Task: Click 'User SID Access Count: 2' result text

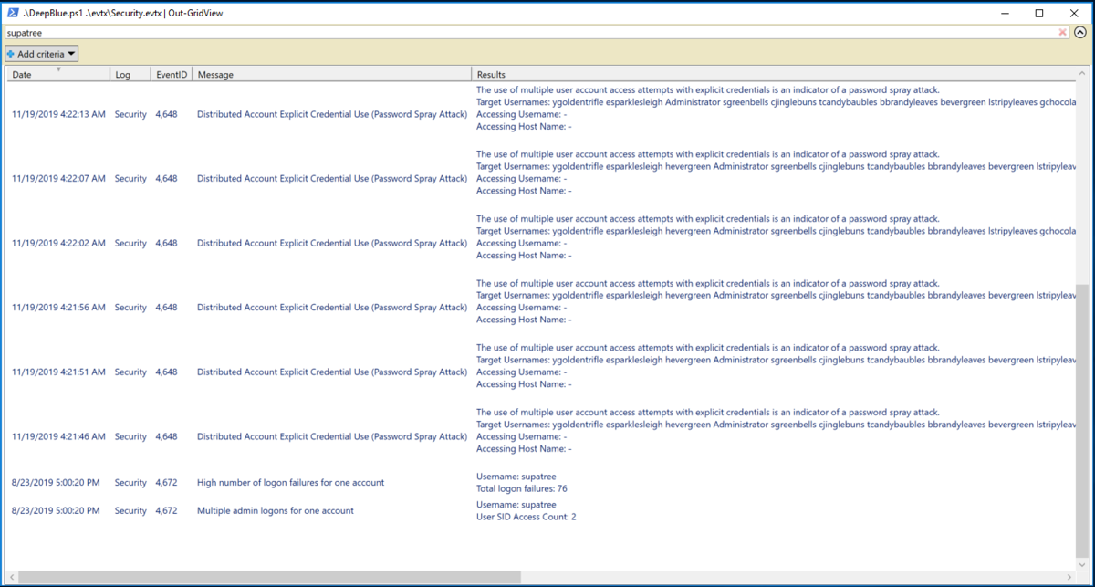Action: [x=526, y=517]
